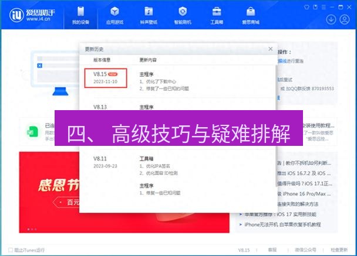Close the 更新历史 dialog
Viewport: 357px width, 256px height.
coord(270,49)
